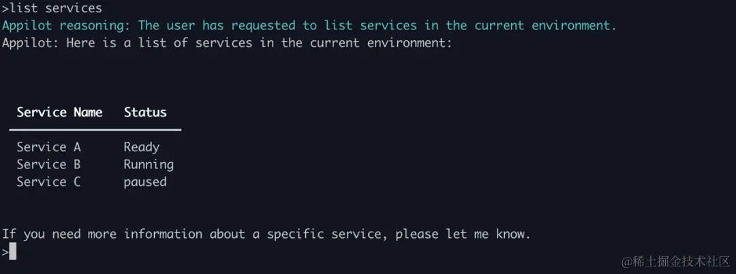Select the "Service A" row name
Viewport: 736px width, 274px height.
[49, 147]
